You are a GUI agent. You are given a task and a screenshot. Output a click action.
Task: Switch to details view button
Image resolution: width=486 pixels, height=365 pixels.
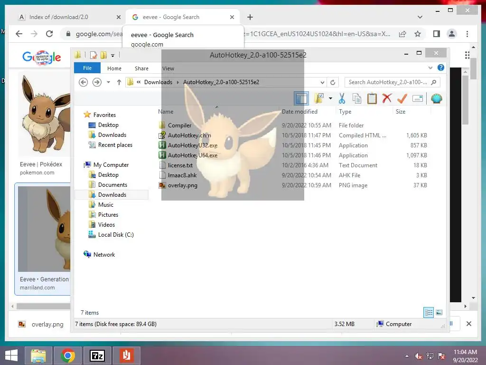(x=429, y=313)
